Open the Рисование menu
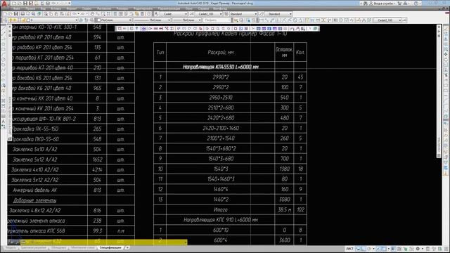The height and width of the screenshot is (253, 450). point(103,8)
